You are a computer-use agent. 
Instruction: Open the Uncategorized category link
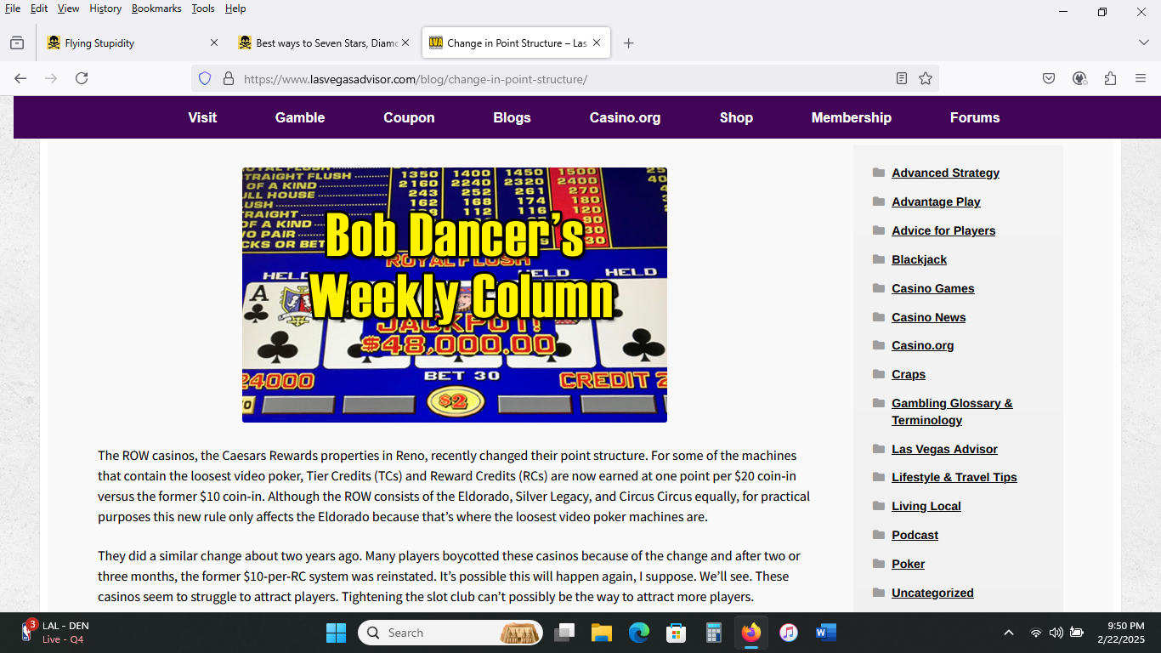pos(932,593)
